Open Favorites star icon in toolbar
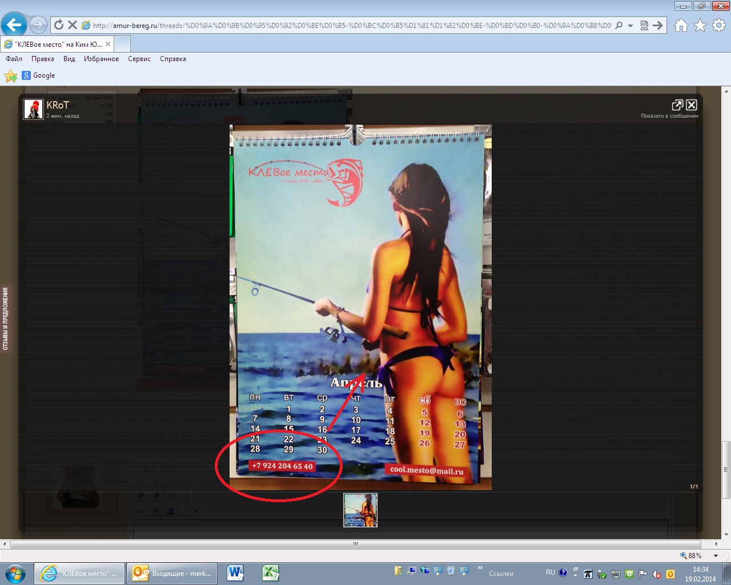This screenshot has height=585, width=731. pyautogui.click(x=700, y=25)
